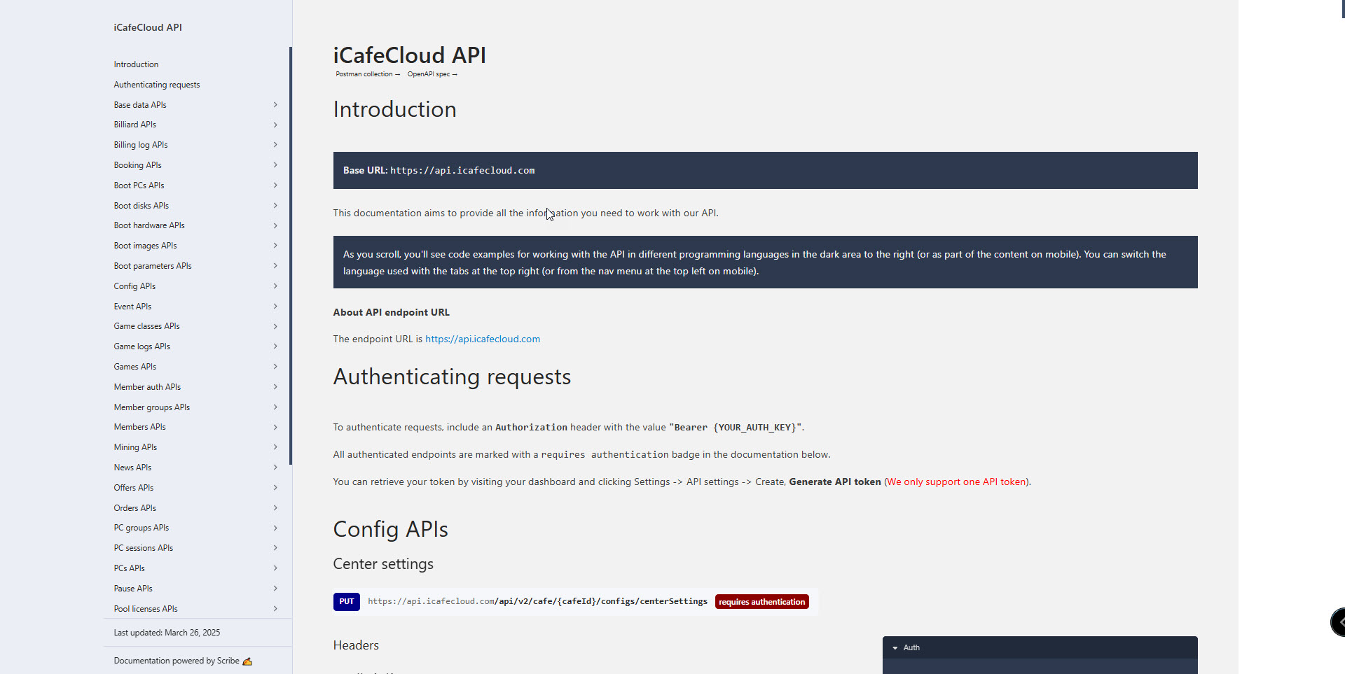Viewport: 1345px width, 674px height.
Task: Choose PC sessions APIs in the sidebar
Action: point(144,548)
